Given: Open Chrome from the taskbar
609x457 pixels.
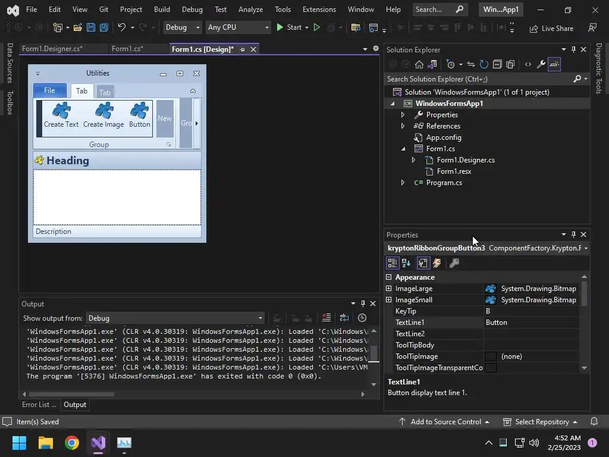Looking at the screenshot, I should point(72,443).
